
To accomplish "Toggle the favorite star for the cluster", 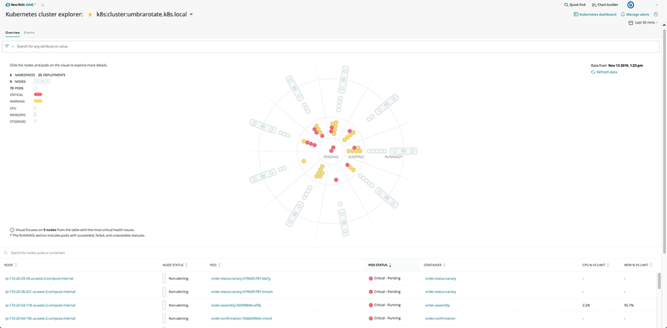I will 90,14.
